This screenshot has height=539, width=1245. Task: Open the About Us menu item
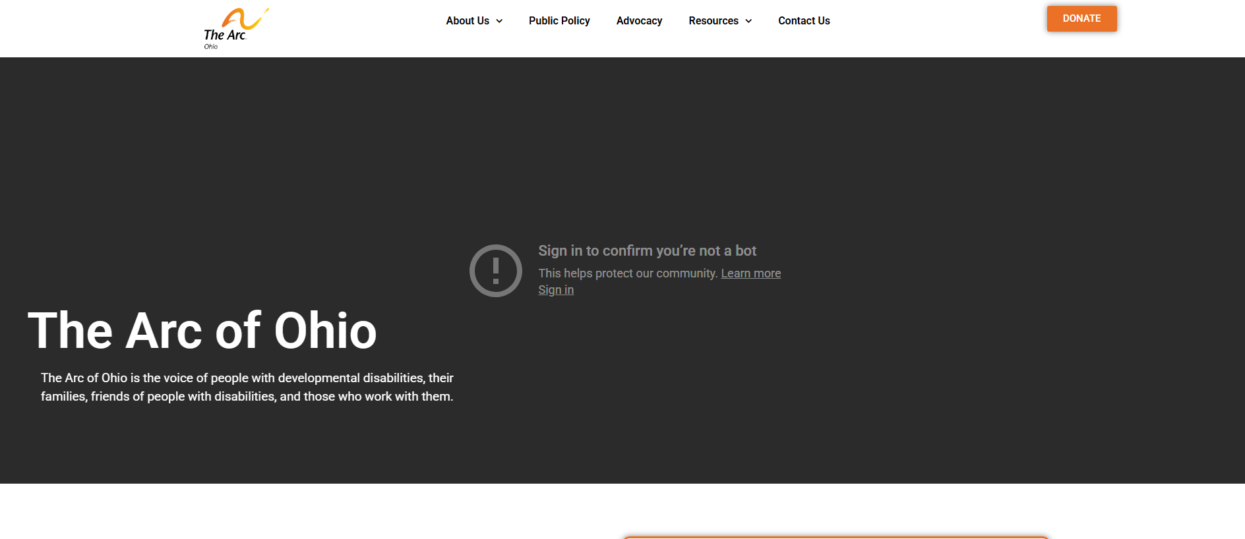(x=468, y=21)
